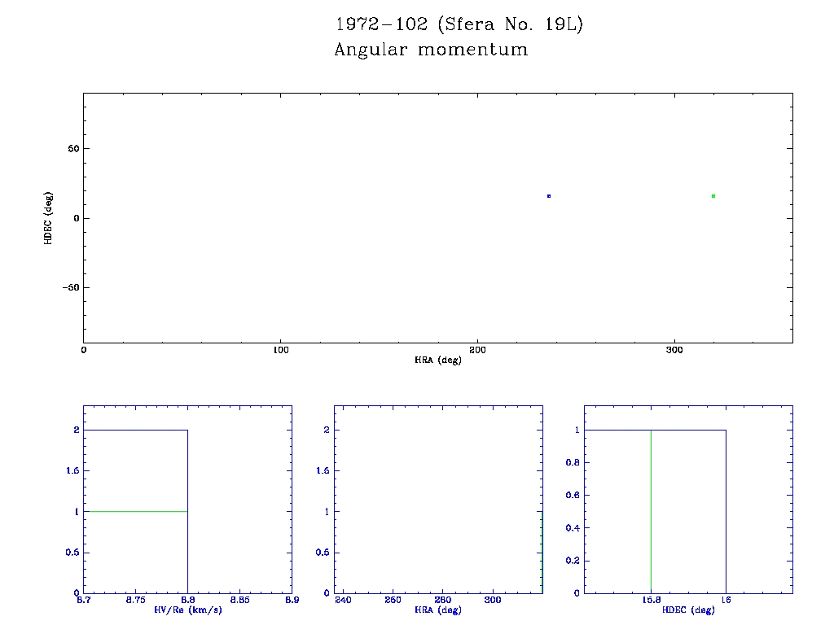The image size is (834, 625).
Task: Click the green data point in top scatter plot
Action: (x=713, y=196)
